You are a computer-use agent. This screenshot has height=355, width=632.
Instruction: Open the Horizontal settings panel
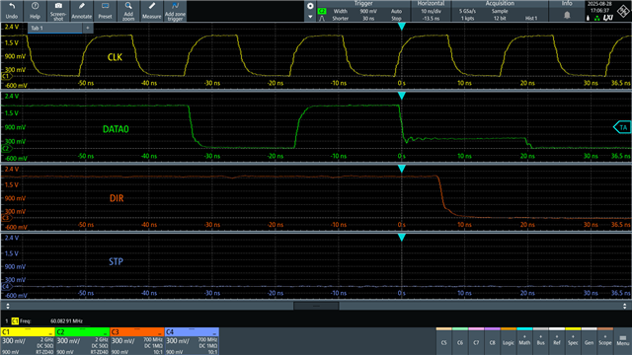pos(431,11)
